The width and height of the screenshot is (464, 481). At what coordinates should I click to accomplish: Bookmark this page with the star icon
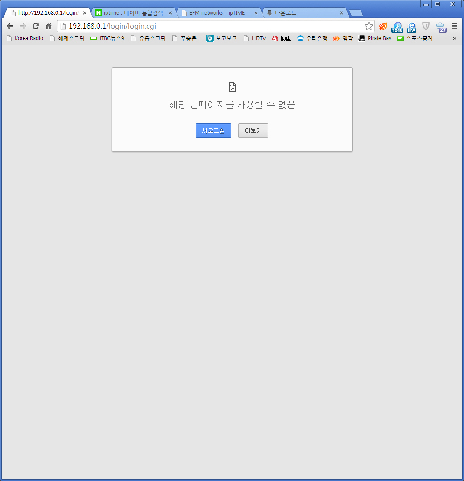369,26
